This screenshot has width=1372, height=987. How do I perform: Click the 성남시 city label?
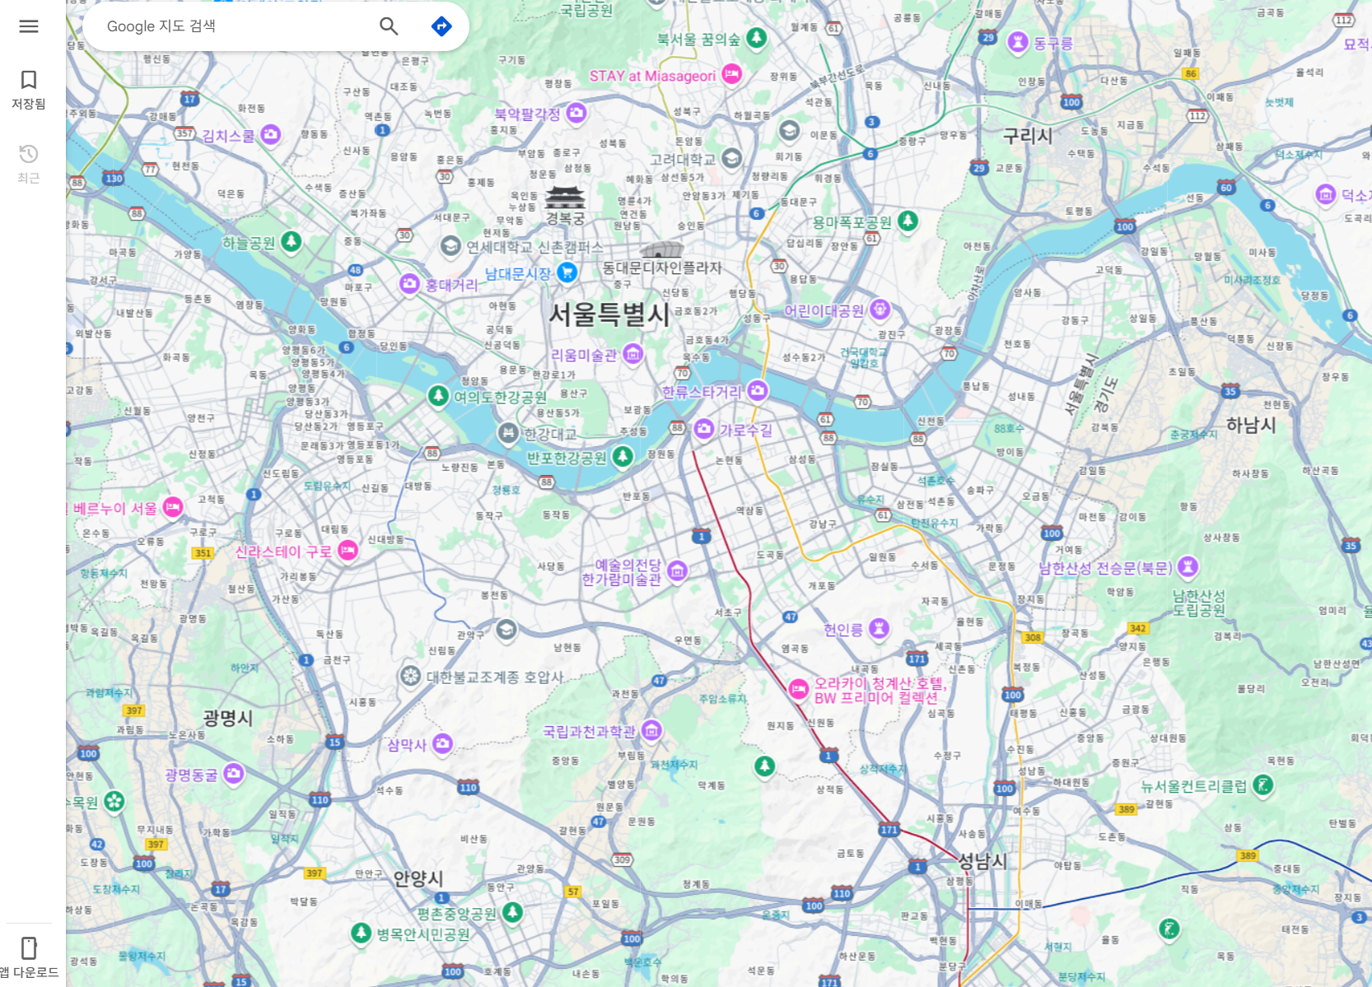point(982,861)
